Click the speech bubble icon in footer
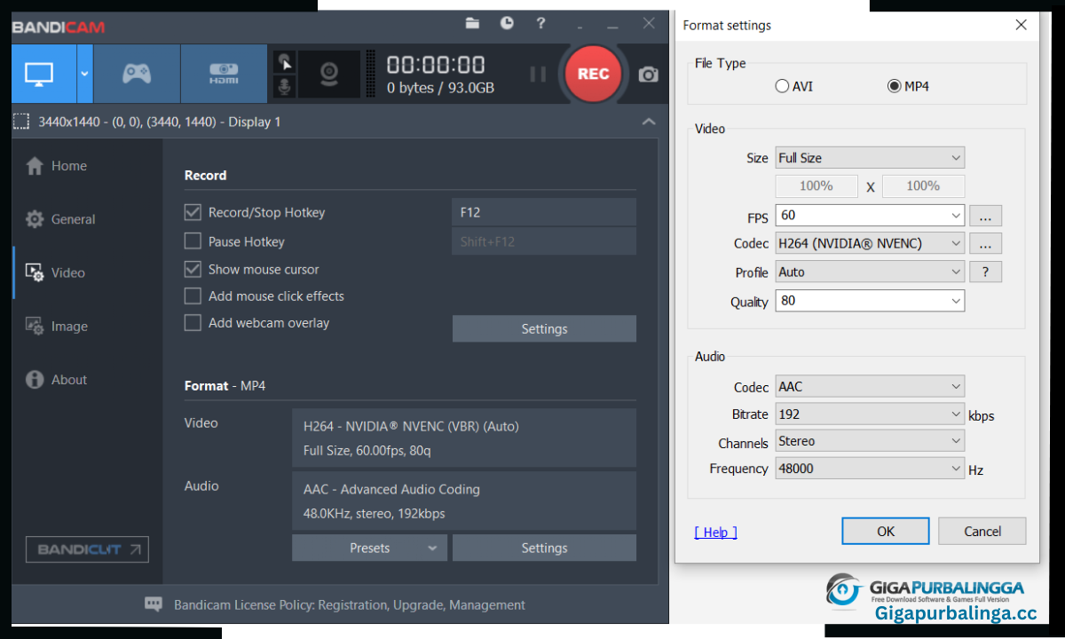Image resolution: width=1065 pixels, height=639 pixels. [x=154, y=604]
